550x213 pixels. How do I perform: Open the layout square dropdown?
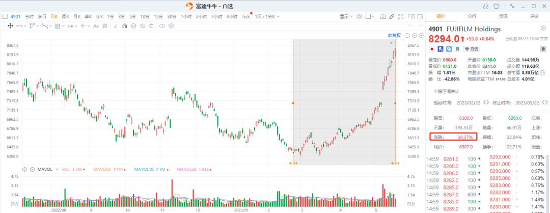point(370,16)
